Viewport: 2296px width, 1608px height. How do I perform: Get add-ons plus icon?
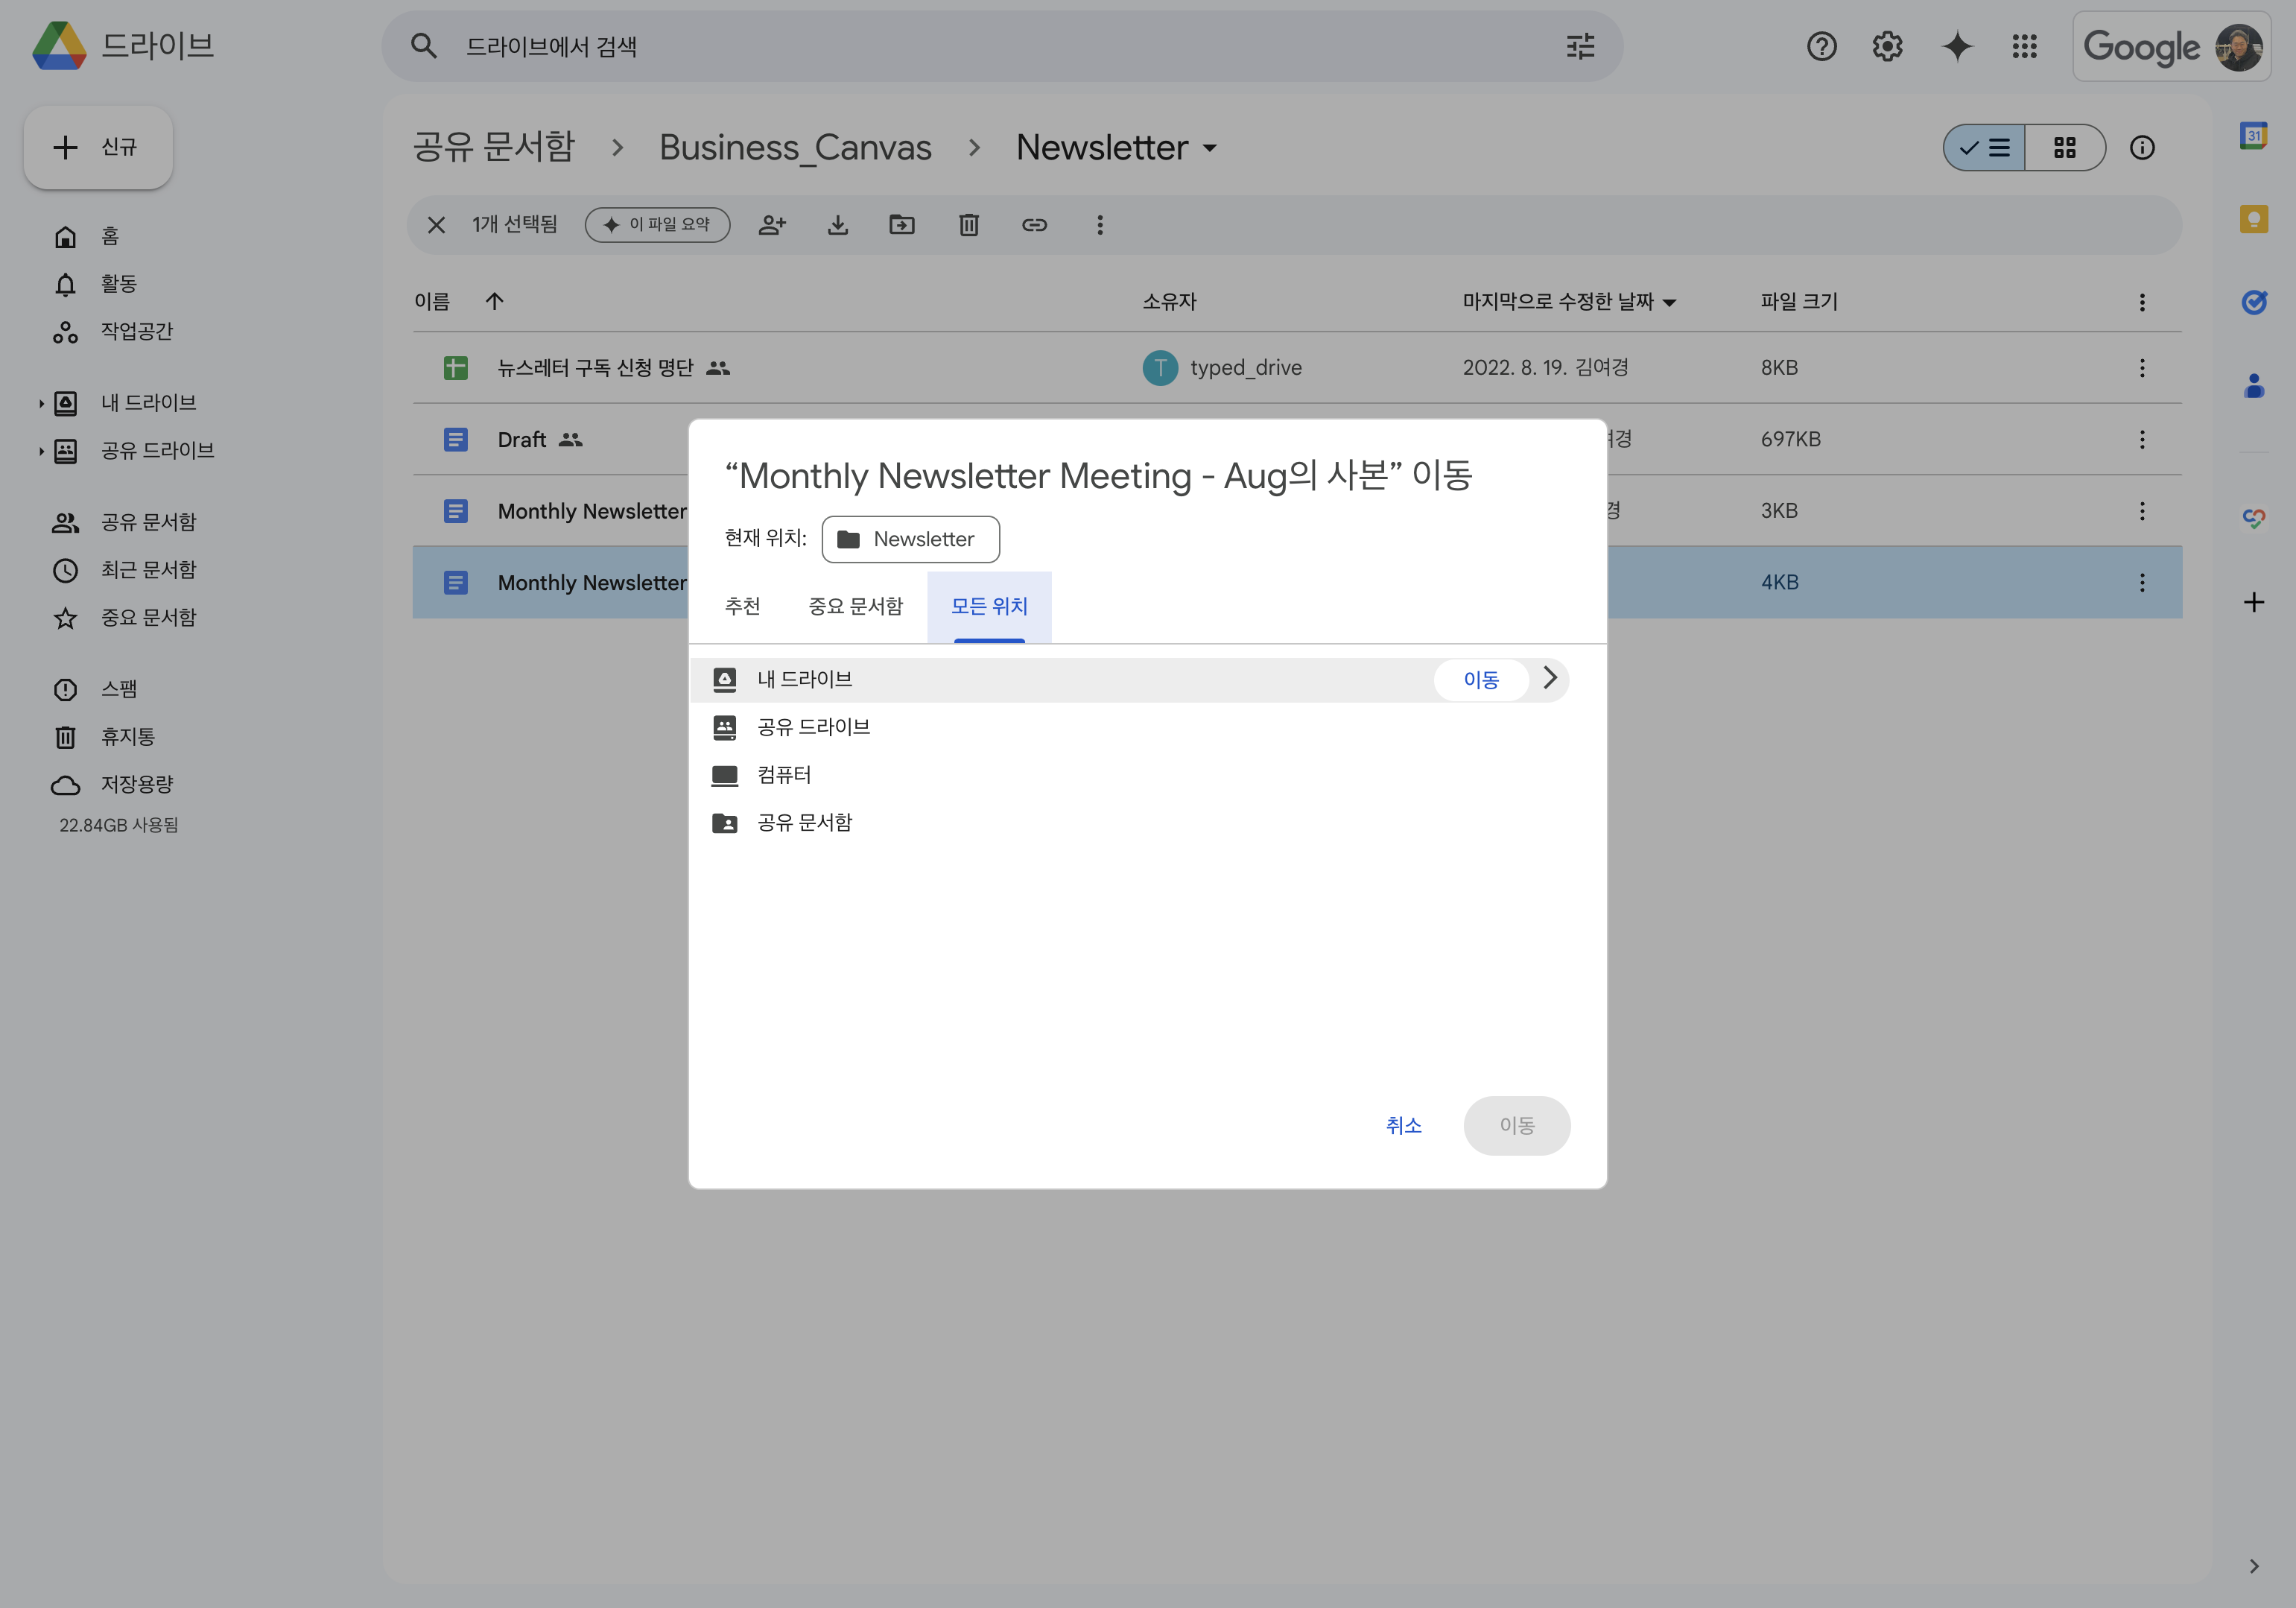pyautogui.click(x=2254, y=602)
